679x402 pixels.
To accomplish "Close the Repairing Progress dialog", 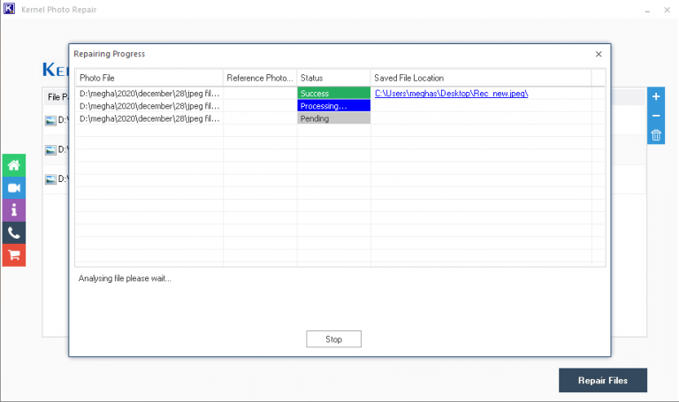I will point(599,54).
